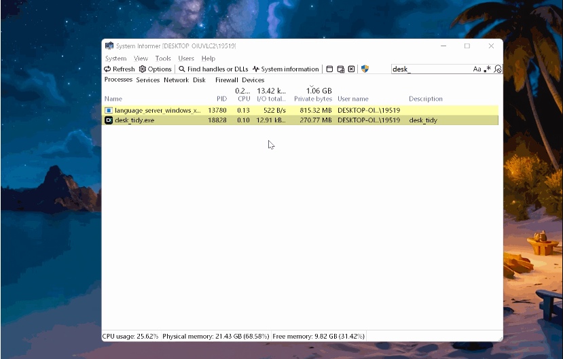This screenshot has width=563, height=359.
Task: Toggle regular expression search option
Action: pos(487,69)
